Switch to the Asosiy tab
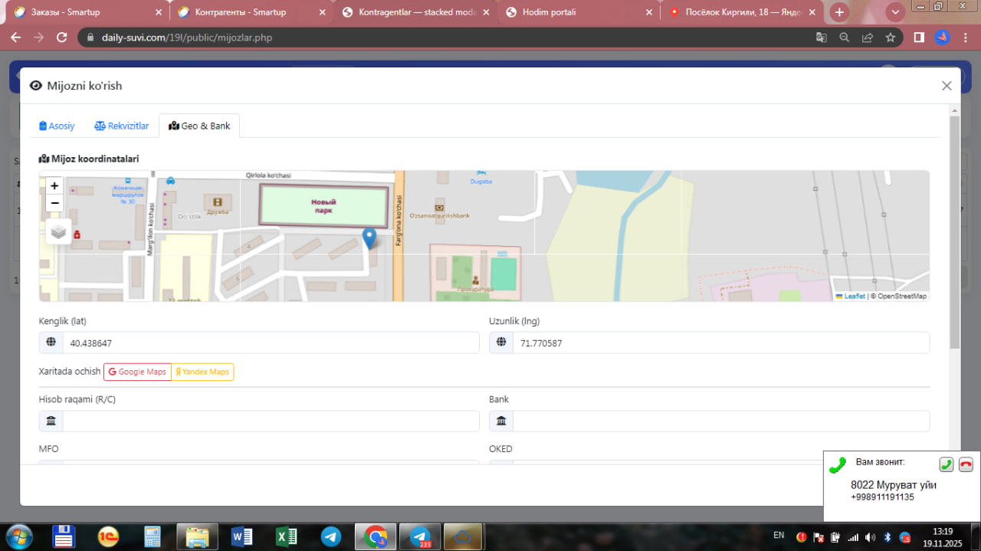This screenshot has height=551, width=981. click(57, 126)
